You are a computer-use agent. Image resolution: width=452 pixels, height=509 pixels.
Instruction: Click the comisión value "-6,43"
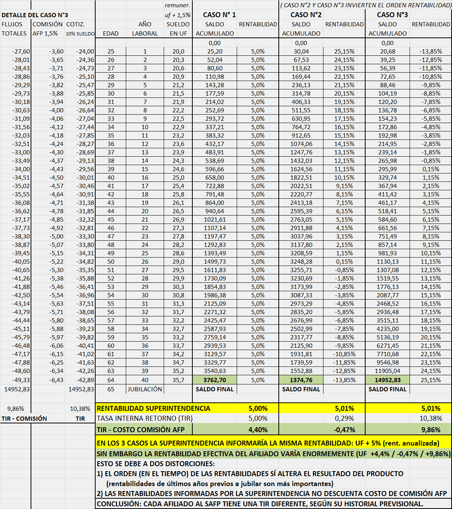(x=56, y=380)
